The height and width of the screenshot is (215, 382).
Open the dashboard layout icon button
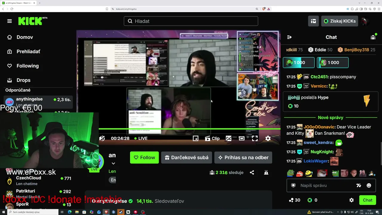pyautogui.click(x=313, y=21)
